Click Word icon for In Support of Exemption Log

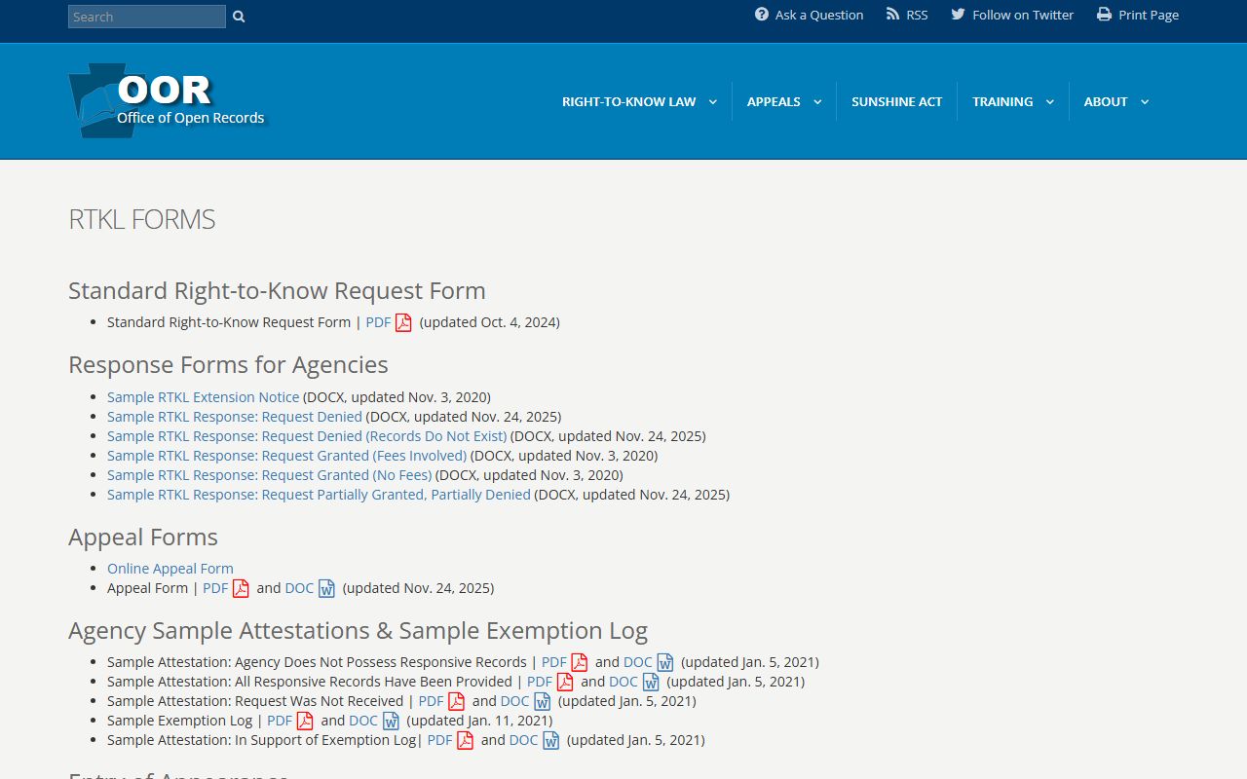[x=550, y=740]
